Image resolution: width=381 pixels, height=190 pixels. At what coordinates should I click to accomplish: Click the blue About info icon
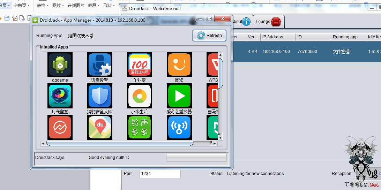246,22
